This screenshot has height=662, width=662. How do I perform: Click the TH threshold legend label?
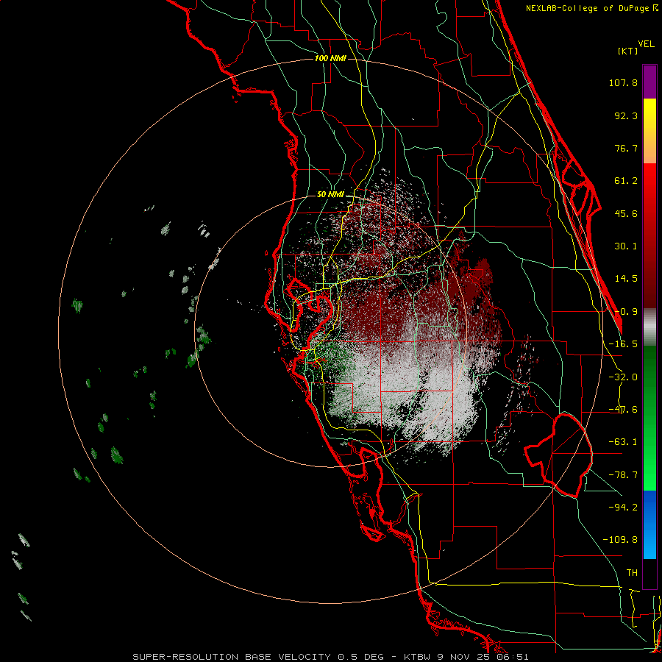click(632, 573)
